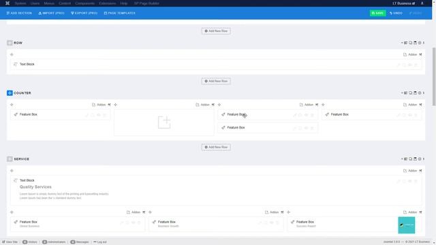Open more options for ROW section
Screen dimensions: 436x245
(424, 43)
